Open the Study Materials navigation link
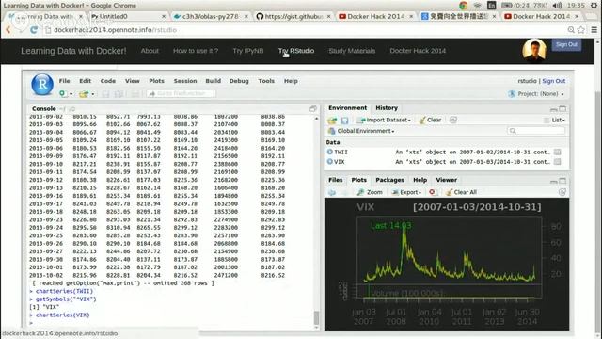Image resolution: width=602 pixels, height=339 pixels. (352, 51)
